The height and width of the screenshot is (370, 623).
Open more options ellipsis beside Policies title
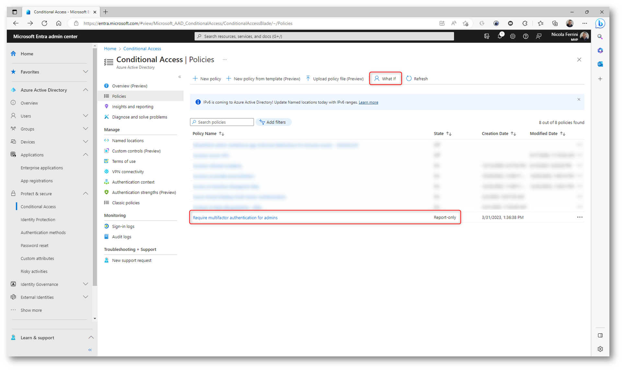click(225, 60)
